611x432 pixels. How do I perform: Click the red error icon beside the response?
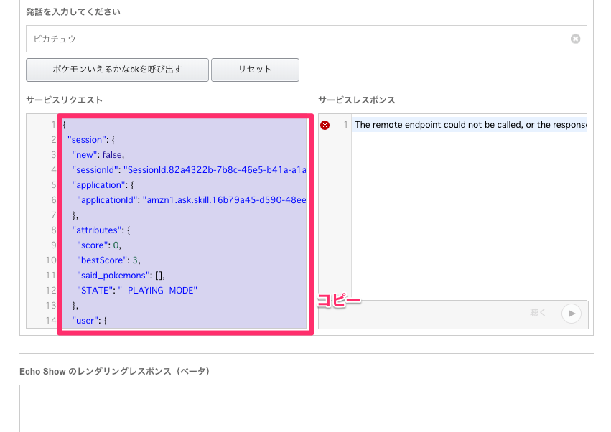pos(325,124)
